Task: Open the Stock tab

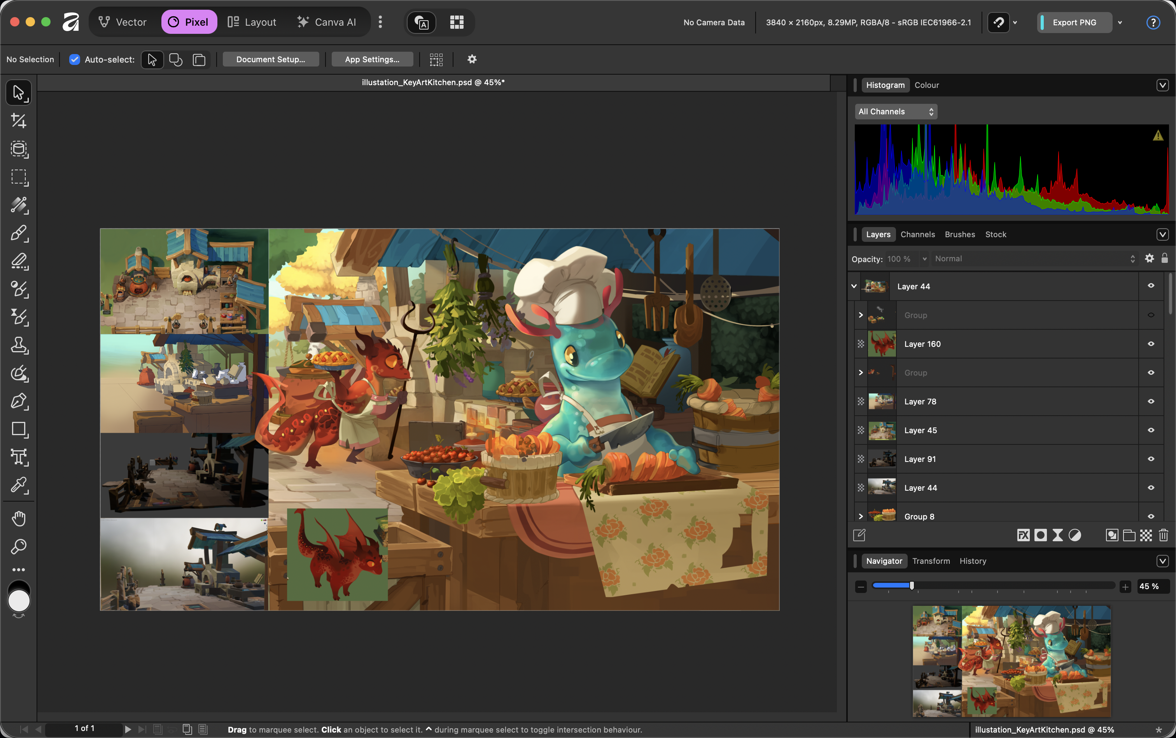Action: click(996, 234)
